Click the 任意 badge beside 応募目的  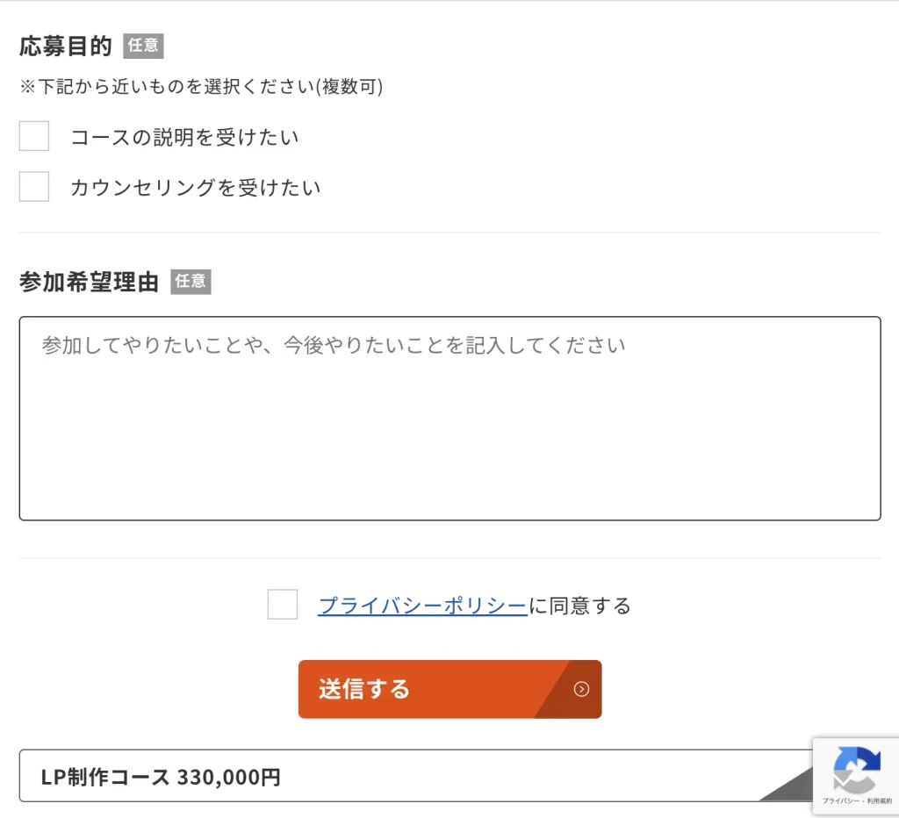(142, 46)
